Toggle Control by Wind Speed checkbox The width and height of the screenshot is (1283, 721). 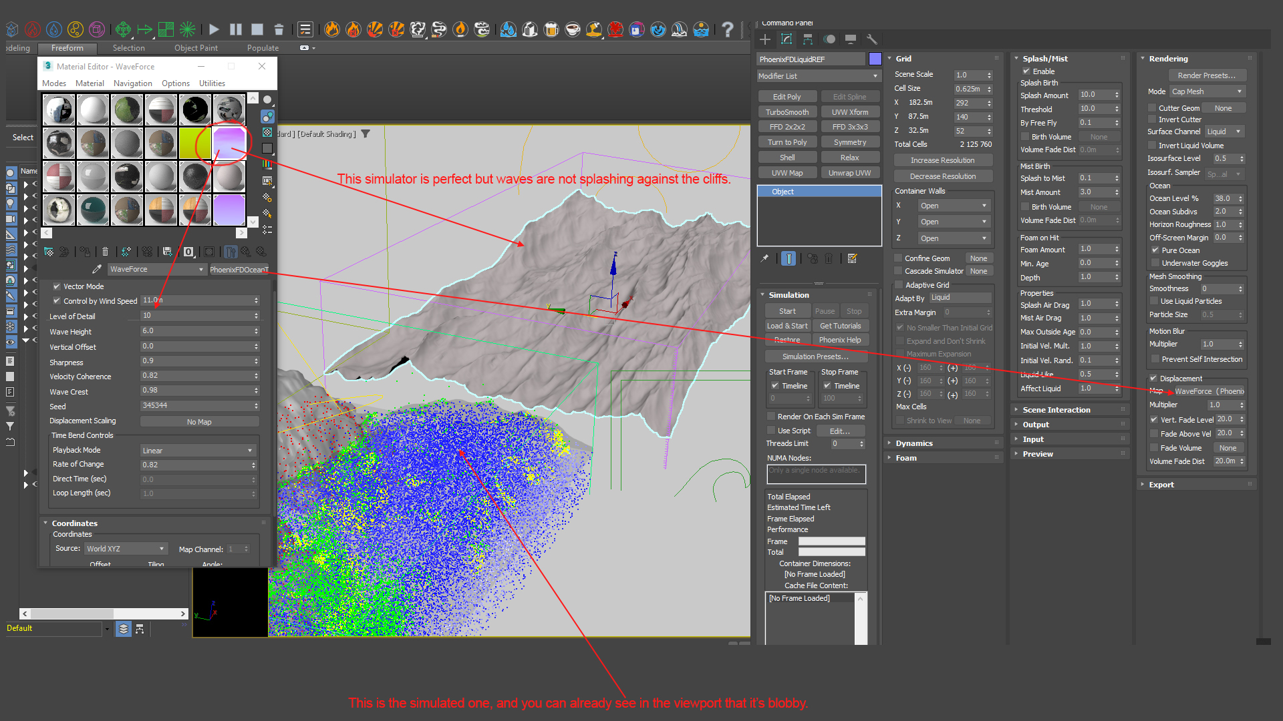coord(57,301)
